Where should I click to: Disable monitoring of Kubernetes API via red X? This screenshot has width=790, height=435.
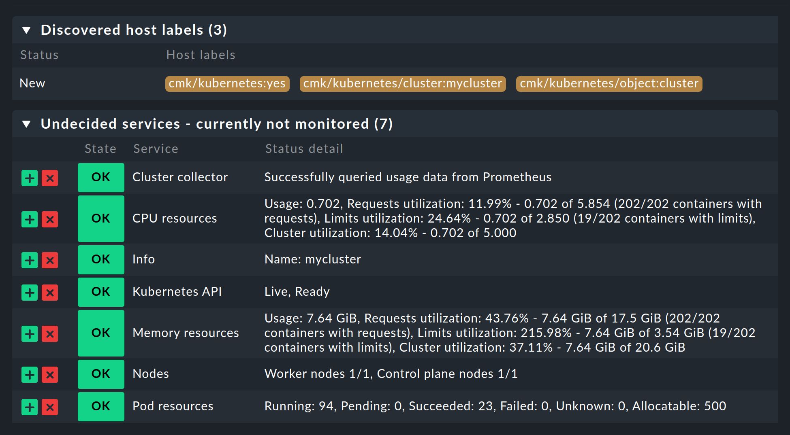pyautogui.click(x=50, y=293)
